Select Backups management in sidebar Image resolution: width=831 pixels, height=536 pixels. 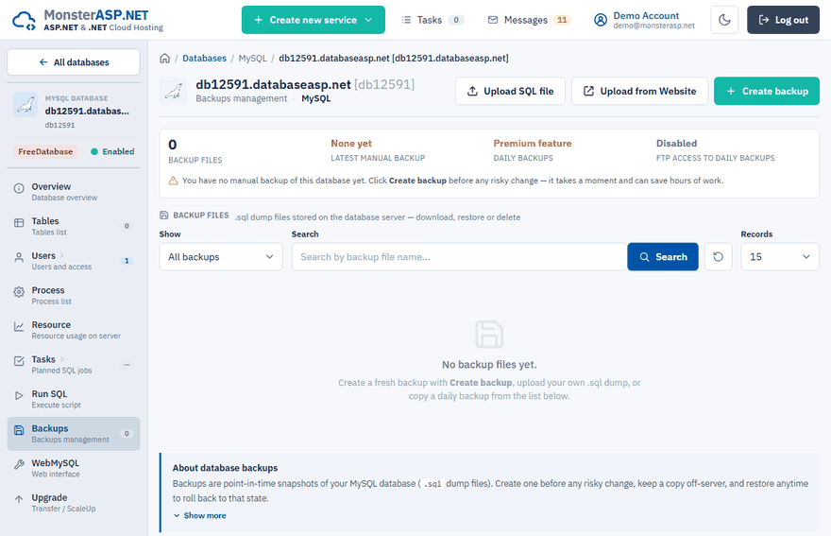74,434
